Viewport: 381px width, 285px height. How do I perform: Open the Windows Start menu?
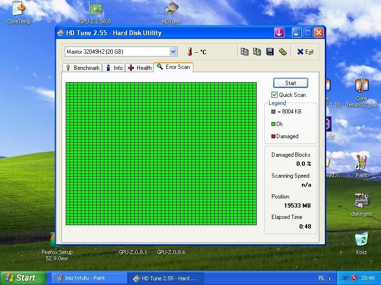(23, 278)
